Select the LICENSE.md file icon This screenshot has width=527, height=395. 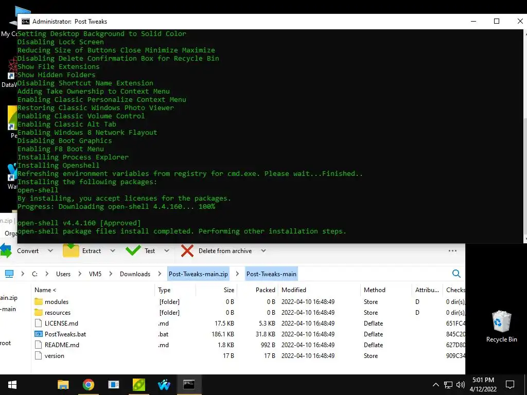pyautogui.click(x=39, y=324)
